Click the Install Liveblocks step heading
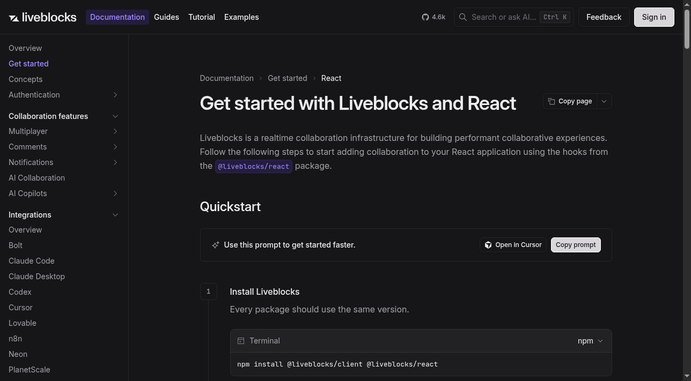 [264, 292]
